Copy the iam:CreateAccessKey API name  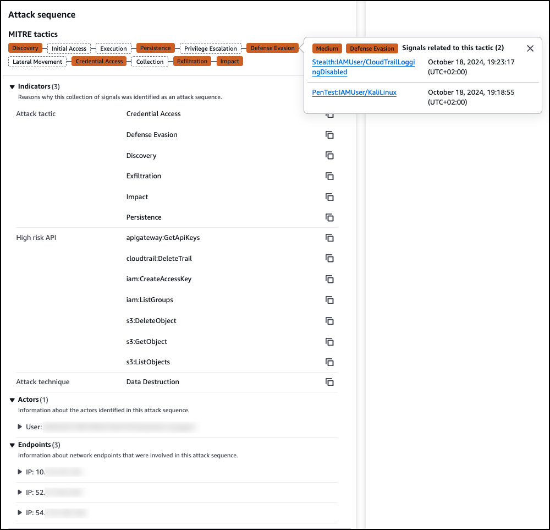point(329,279)
